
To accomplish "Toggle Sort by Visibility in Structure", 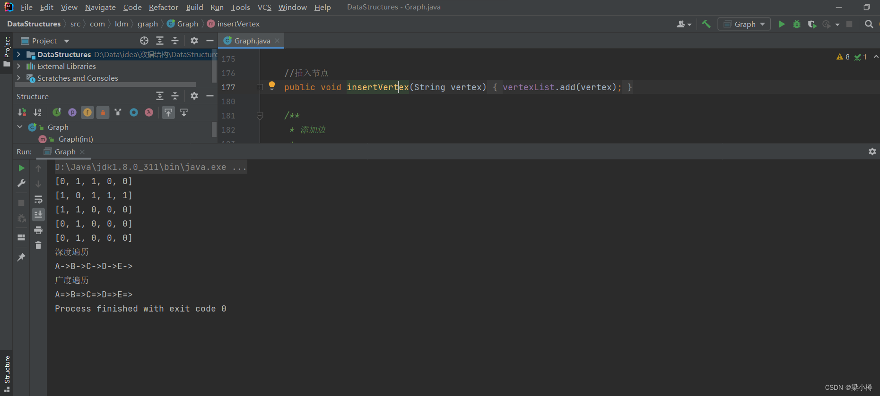I will point(22,112).
